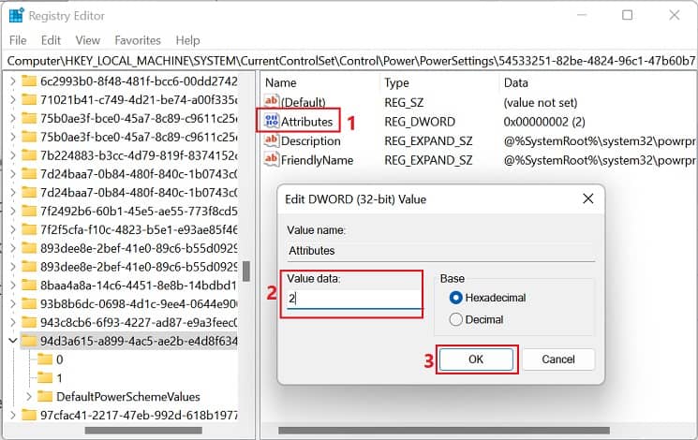This screenshot has height=440, width=698.
Task: Select the (Default) value string icon
Action: [x=271, y=101]
